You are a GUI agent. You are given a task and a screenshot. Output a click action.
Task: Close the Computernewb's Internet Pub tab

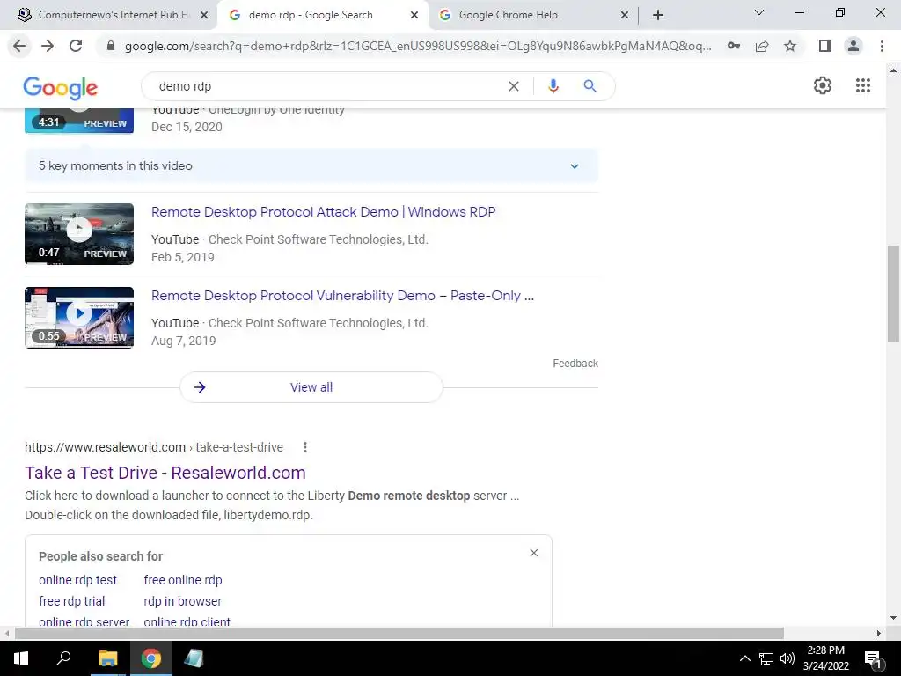pyautogui.click(x=204, y=16)
